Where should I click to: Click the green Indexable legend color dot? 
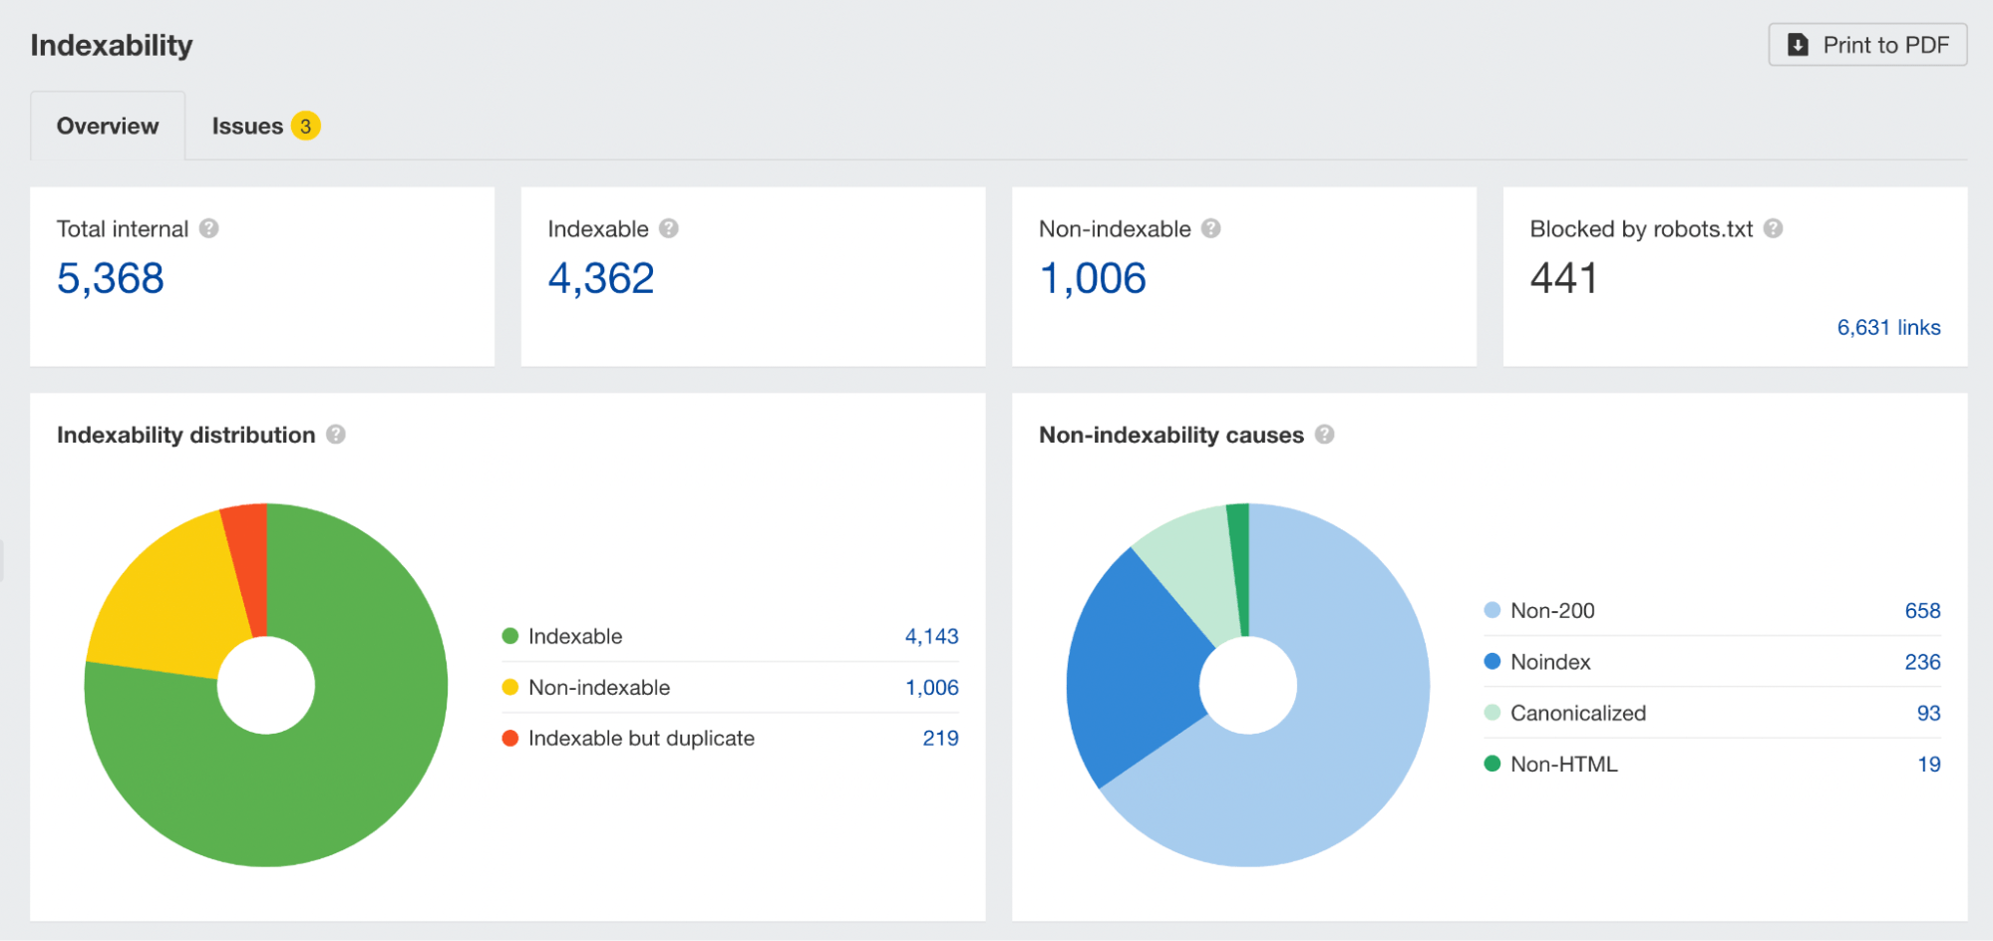(x=509, y=635)
